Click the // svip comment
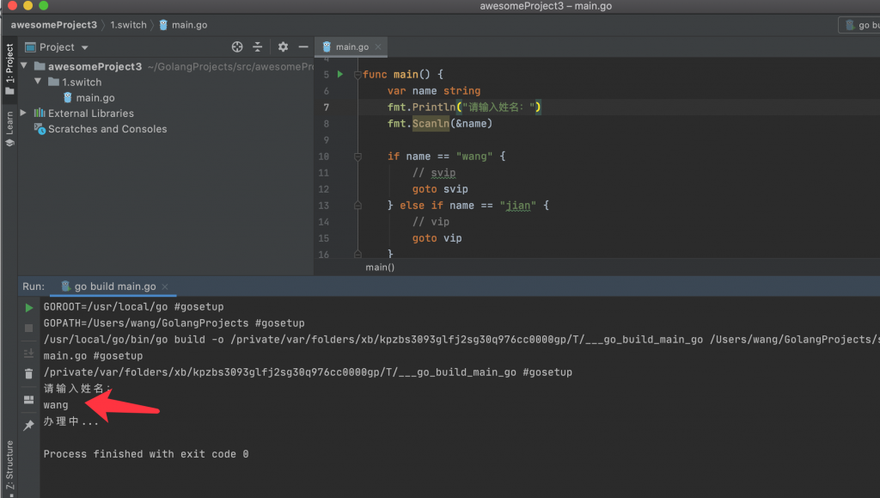The image size is (880, 498). [x=434, y=173]
